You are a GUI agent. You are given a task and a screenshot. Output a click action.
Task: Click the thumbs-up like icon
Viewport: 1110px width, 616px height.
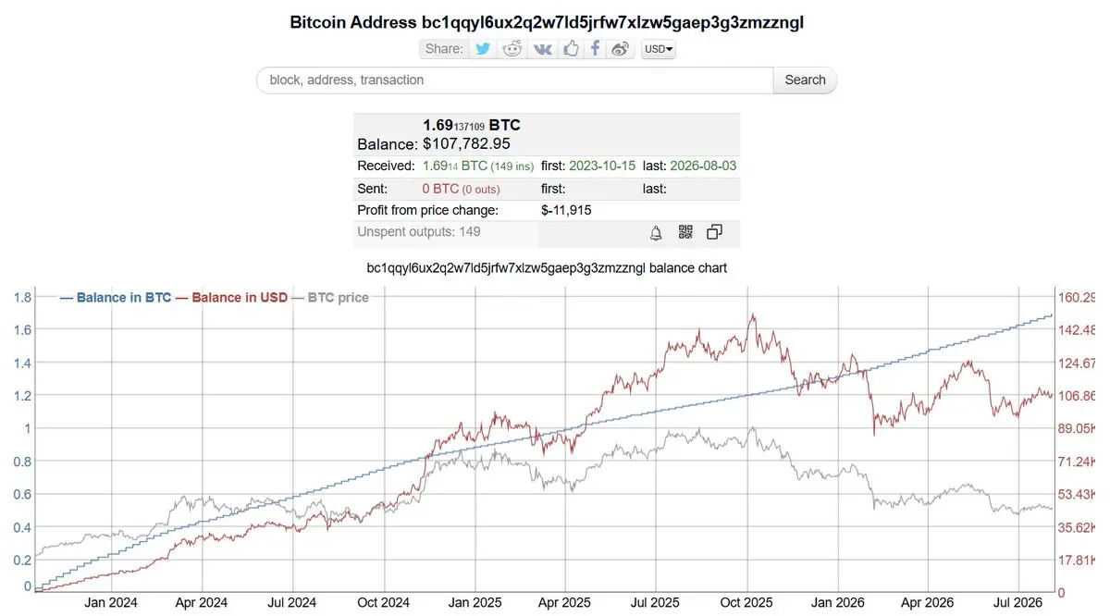tap(570, 49)
